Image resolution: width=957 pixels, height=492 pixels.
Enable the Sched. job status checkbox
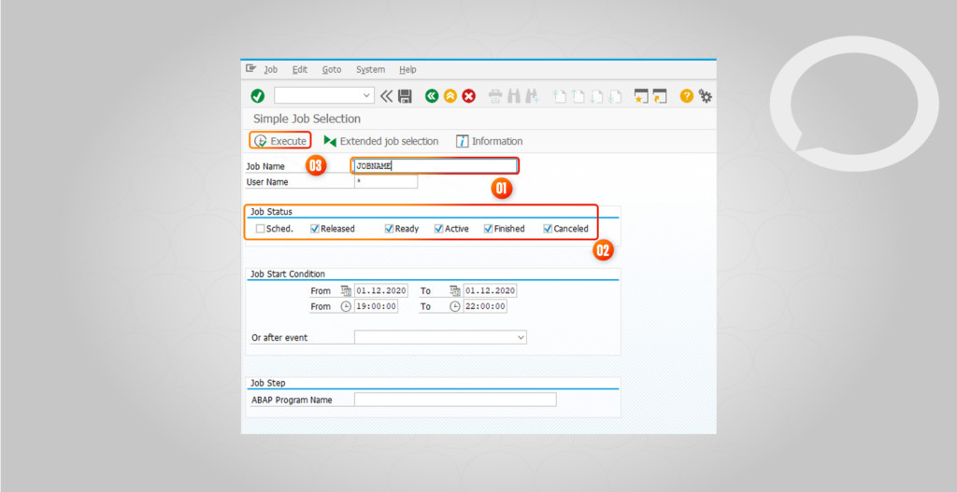(260, 229)
